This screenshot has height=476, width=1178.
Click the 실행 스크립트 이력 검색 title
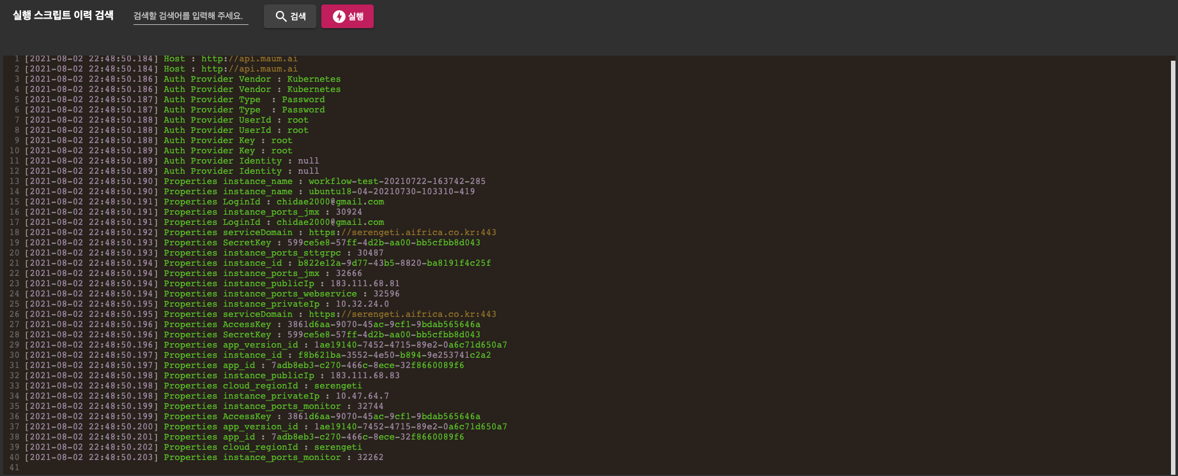[63, 15]
